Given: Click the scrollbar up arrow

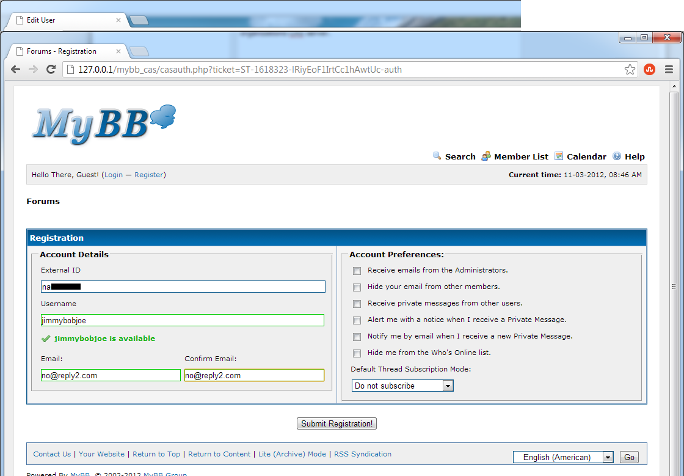Looking at the screenshot, I should (x=674, y=86).
